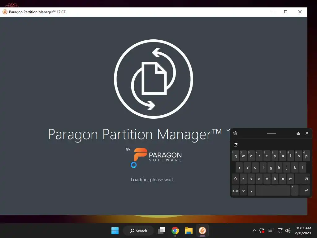The image size is (317, 238).
Task: Minimize the Paragon Partition Manager window
Action: coord(272,12)
